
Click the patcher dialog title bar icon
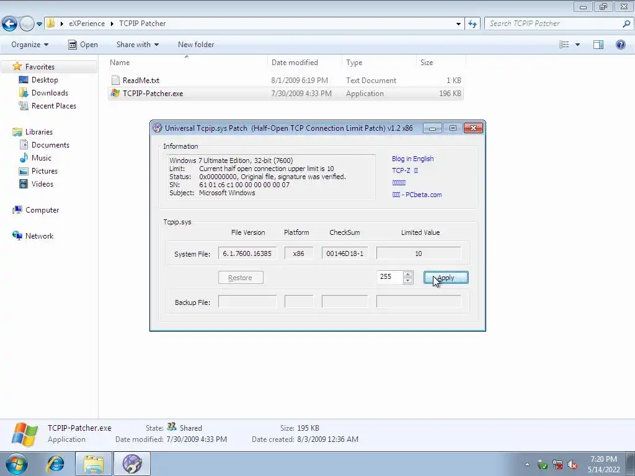click(x=157, y=128)
